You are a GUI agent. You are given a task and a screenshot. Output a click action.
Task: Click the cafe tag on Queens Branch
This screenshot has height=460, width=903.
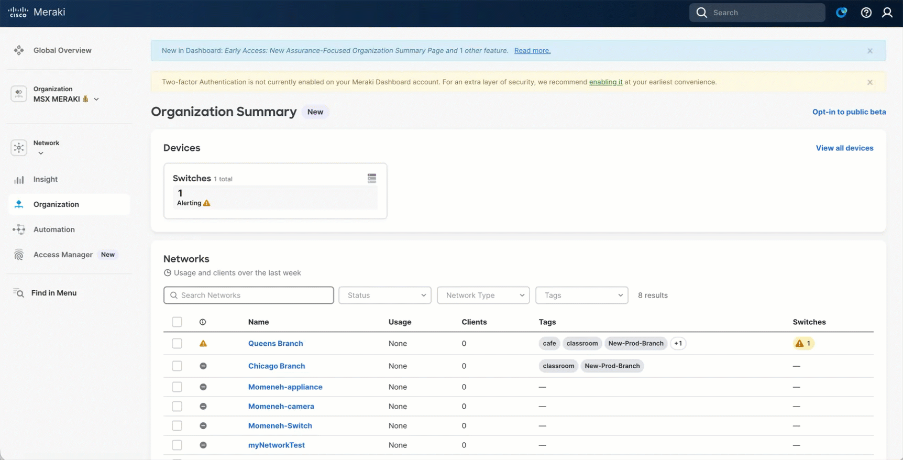click(549, 343)
